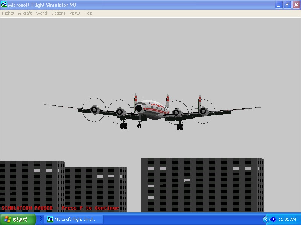Viewport: 301px width, 225px height.
Task: Click the large dark building on the right
Action: pyautogui.click(x=203, y=185)
